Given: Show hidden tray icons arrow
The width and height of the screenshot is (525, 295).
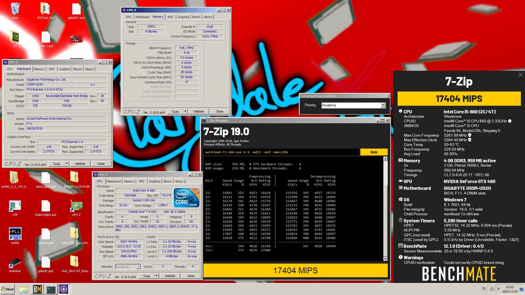Looking at the screenshot, I should [498, 289].
